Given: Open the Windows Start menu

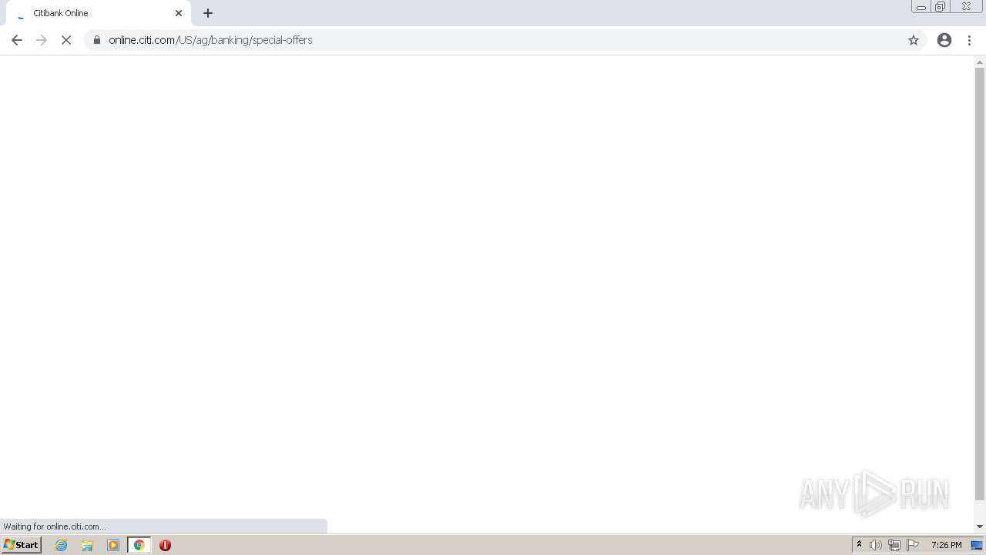Looking at the screenshot, I should coord(21,545).
